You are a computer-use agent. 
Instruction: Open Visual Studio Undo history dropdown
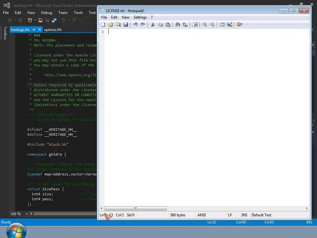(69, 20)
